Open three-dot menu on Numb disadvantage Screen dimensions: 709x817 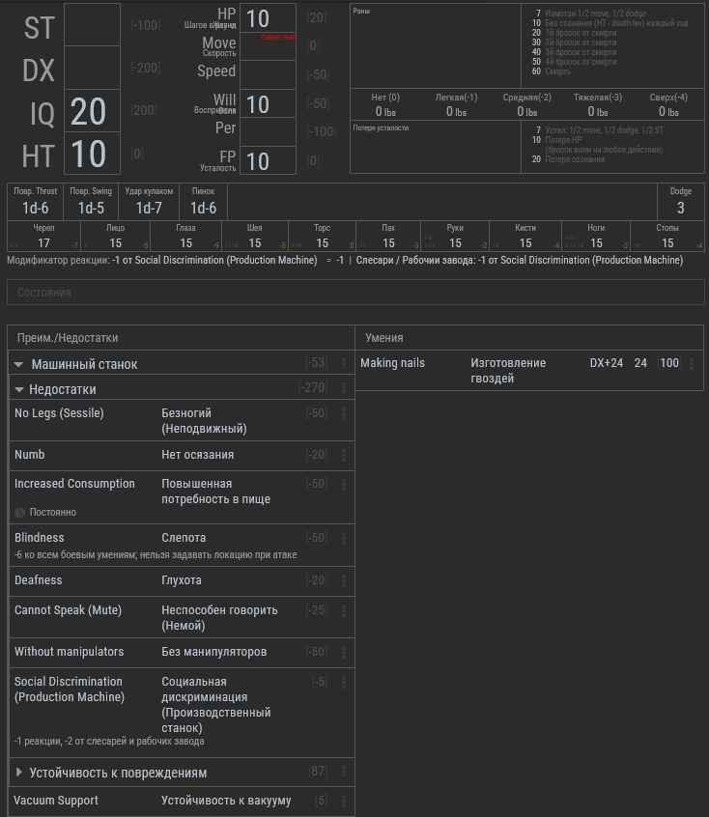click(344, 456)
